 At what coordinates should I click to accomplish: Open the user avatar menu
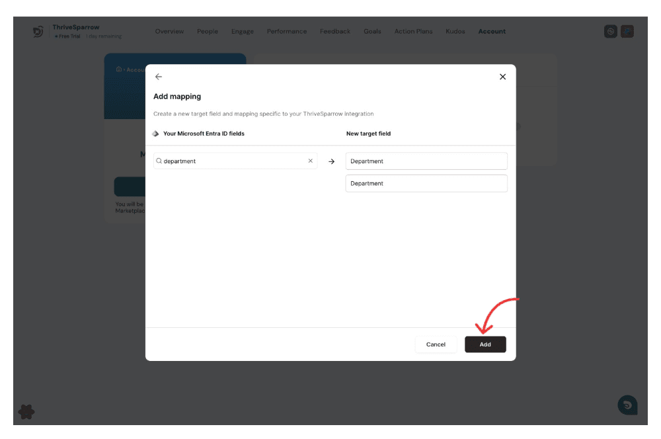click(627, 31)
